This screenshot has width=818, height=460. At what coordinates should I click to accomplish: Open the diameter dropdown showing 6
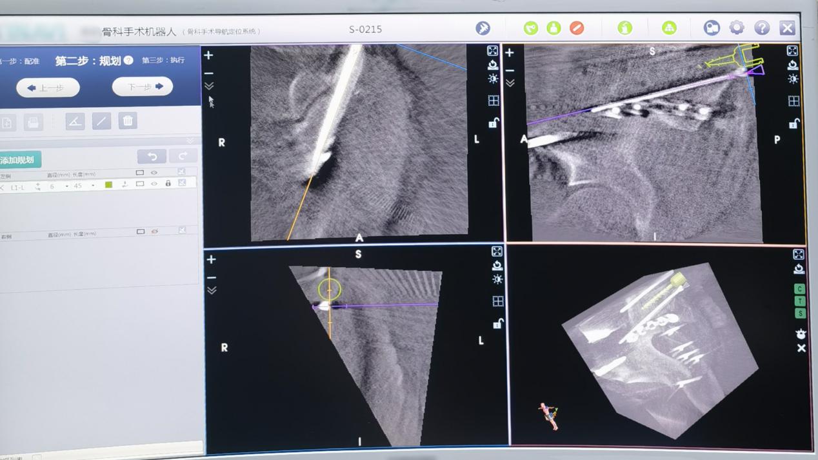66,186
